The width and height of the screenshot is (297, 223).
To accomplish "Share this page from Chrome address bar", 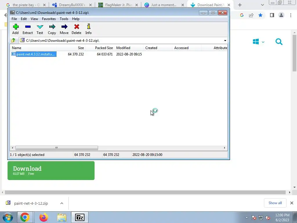I will tap(251, 15).
